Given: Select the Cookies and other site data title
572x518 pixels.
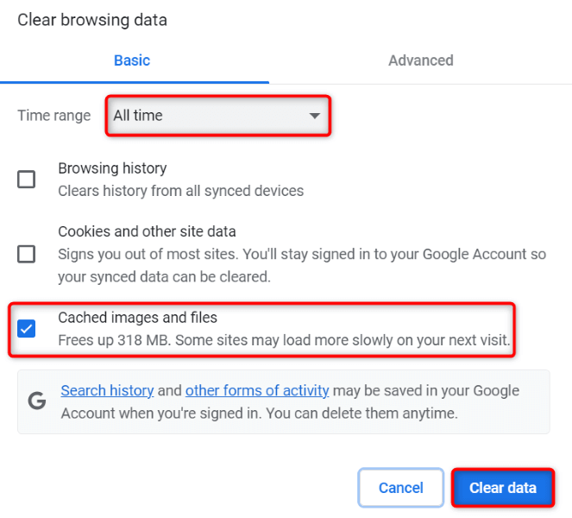Looking at the screenshot, I should click(147, 231).
